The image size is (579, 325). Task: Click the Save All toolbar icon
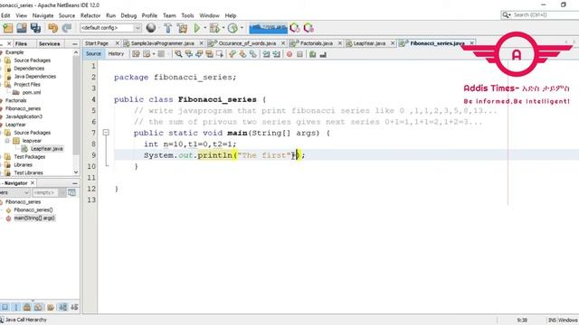[x=35, y=28]
